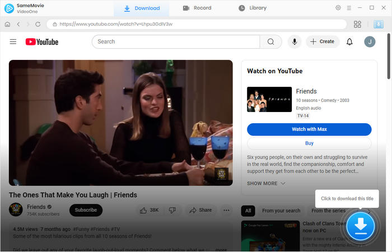The height and width of the screenshot is (252, 392).
Task: Select From the series chip
Action: coord(328,211)
